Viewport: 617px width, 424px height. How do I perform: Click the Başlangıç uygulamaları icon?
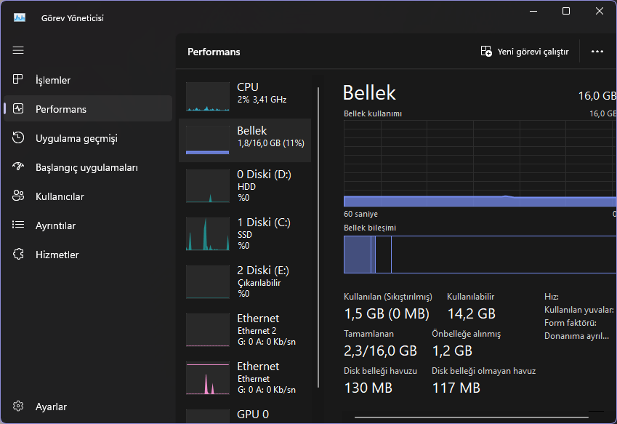(x=18, y=167)
